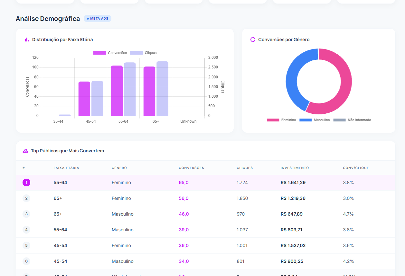Toggle the Conversões legend in bar chart

tap(110, 53)
